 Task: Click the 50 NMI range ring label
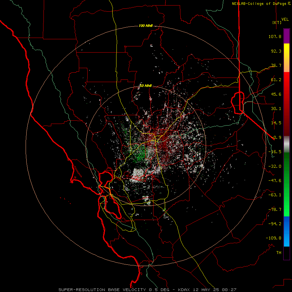point(146,86)
